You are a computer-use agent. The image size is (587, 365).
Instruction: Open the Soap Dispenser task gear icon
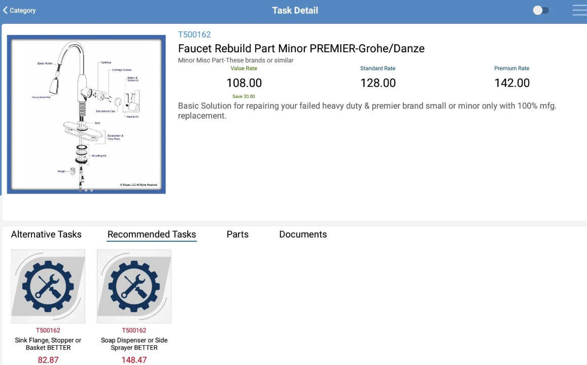click(x=134, y=286)
